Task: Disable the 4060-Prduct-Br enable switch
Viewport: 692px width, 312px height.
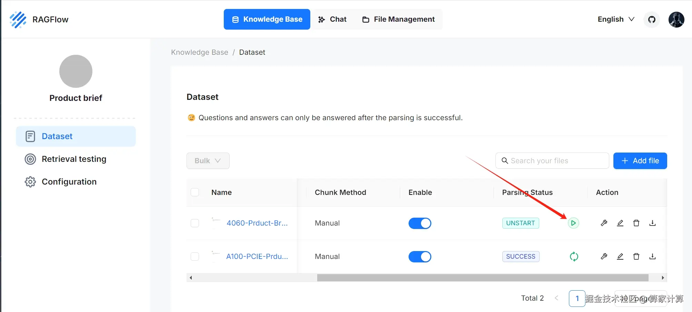Action: pos(420,223)
